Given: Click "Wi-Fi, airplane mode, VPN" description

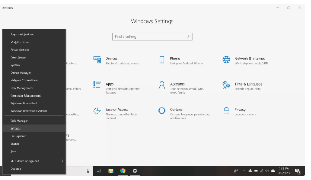Looking at the screenshot, I should [x=251, y=63].
